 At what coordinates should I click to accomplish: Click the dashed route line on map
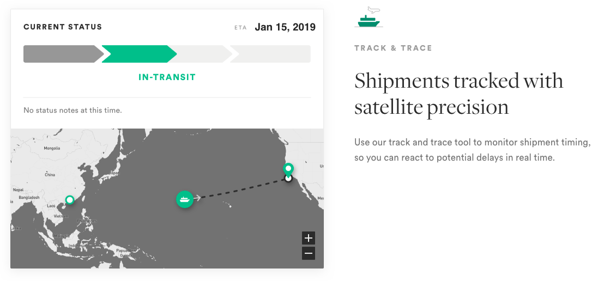tap(243, 188)
